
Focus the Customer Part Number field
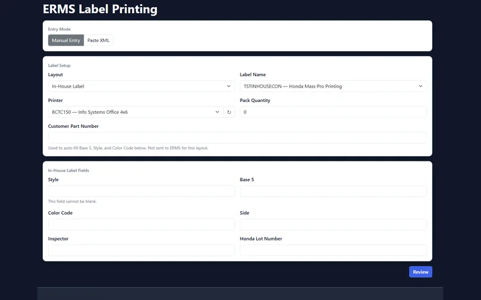pos(237,138)
